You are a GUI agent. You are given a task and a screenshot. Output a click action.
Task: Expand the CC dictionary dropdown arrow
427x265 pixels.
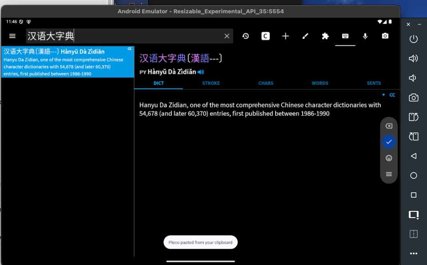(x=384, y=95)
